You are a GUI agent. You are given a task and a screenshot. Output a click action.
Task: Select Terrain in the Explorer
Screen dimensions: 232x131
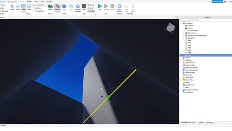190,28
